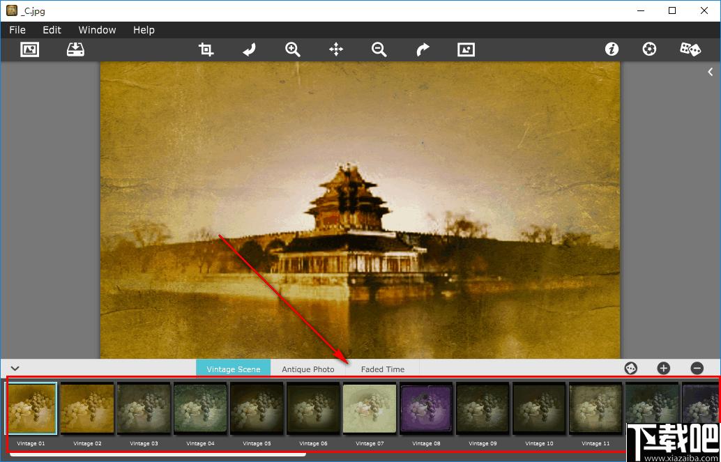
Task: Apply the Vintage 04 preset
Action: click(x=201, y=408)
